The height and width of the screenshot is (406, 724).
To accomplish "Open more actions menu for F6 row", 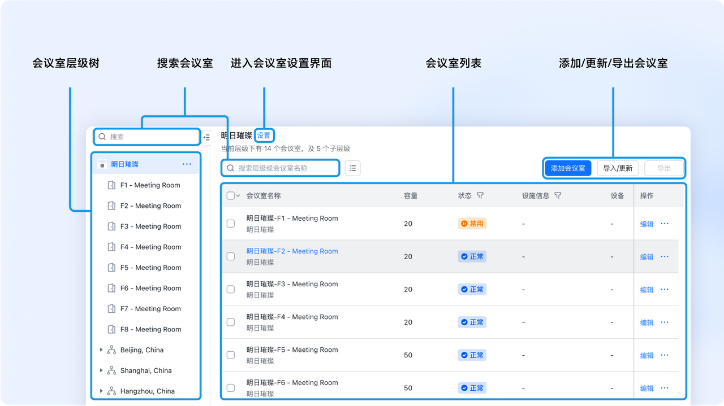I will point(665,388).
